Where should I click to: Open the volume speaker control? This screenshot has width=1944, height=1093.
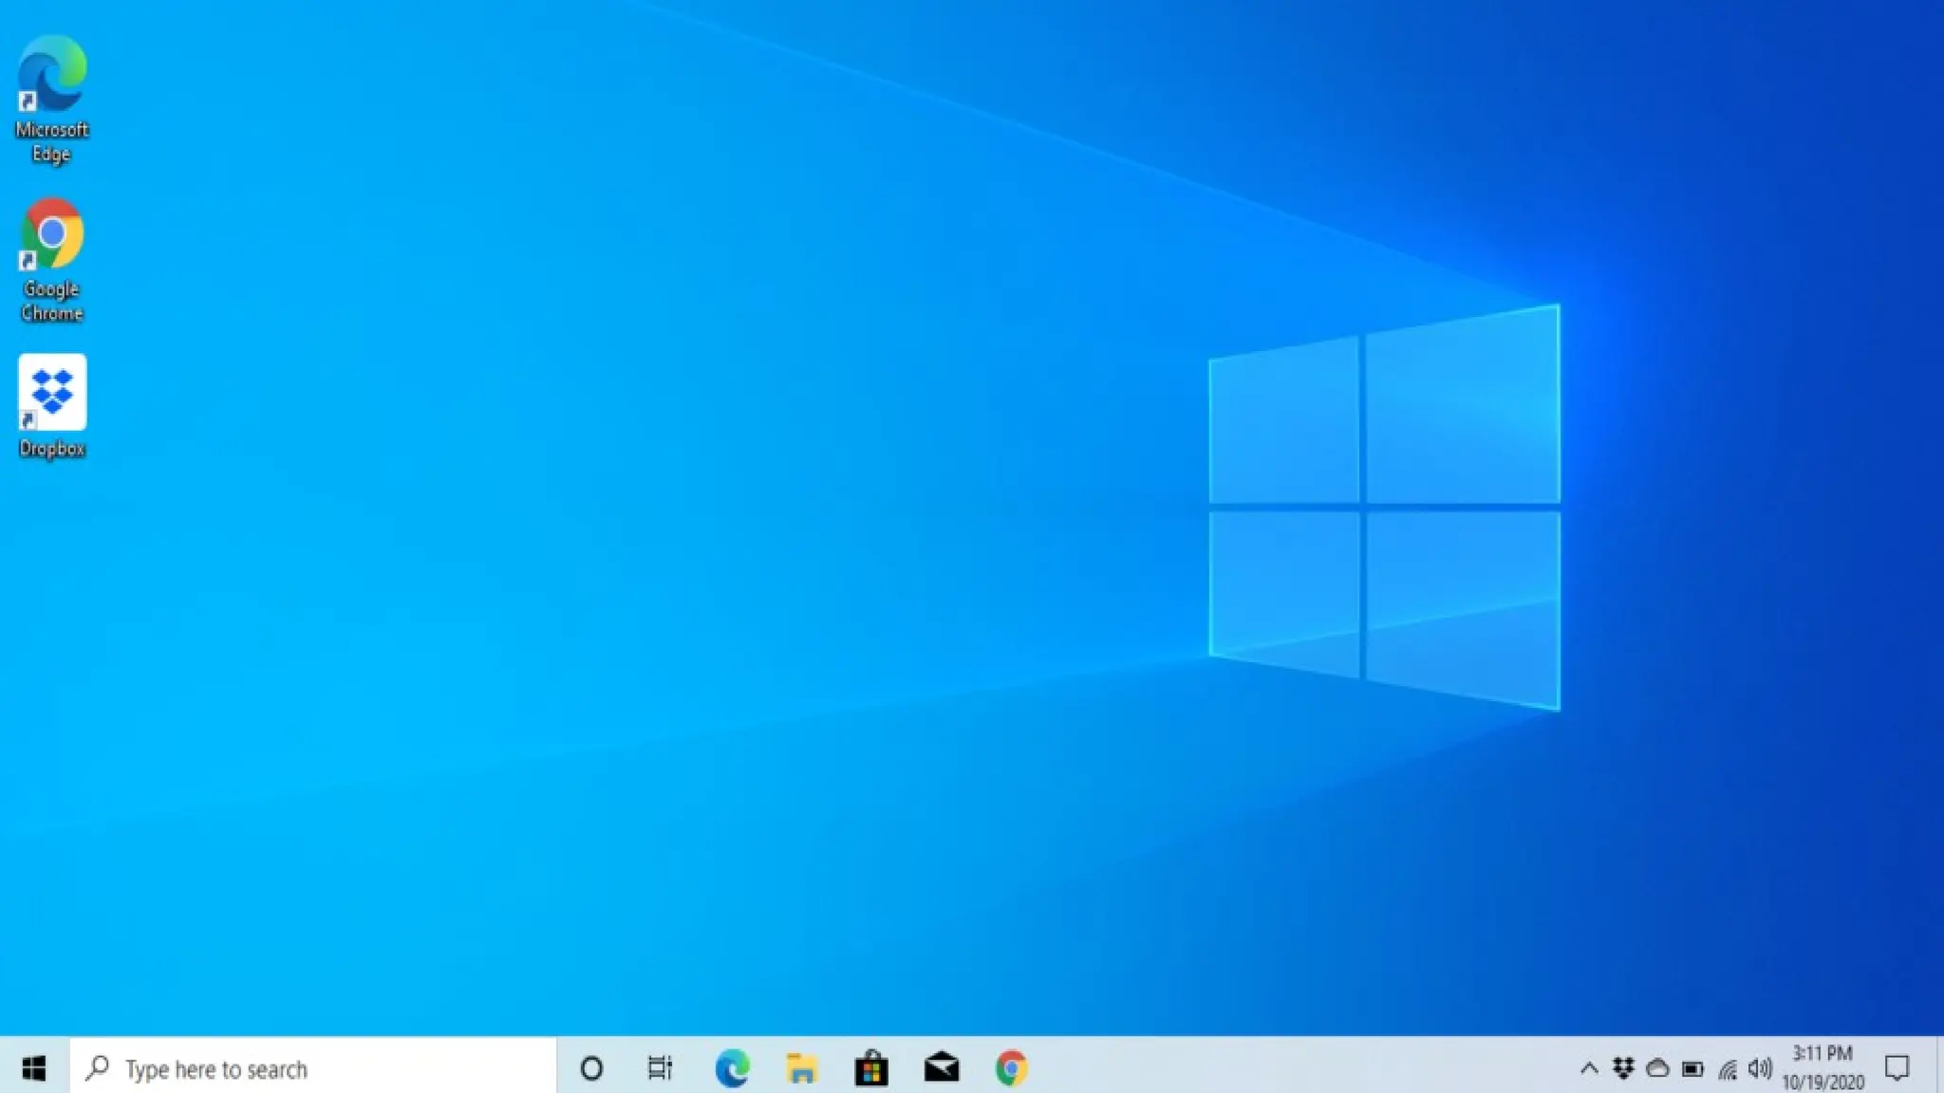[x=1760, y=1069]
